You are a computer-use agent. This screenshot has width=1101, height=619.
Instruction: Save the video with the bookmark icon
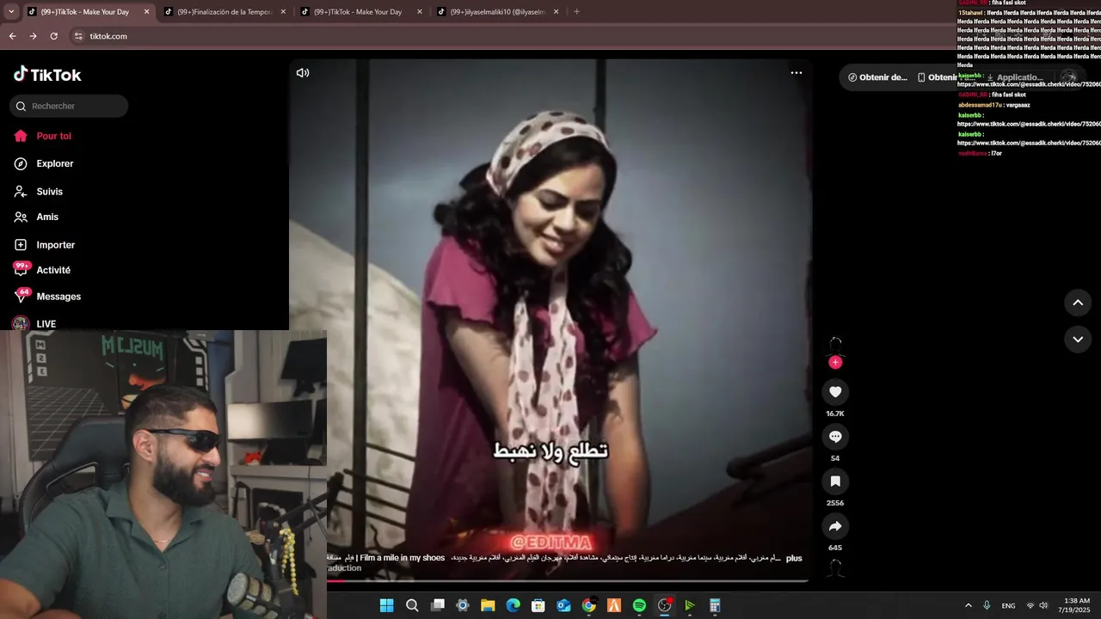(x=835, y=481)
